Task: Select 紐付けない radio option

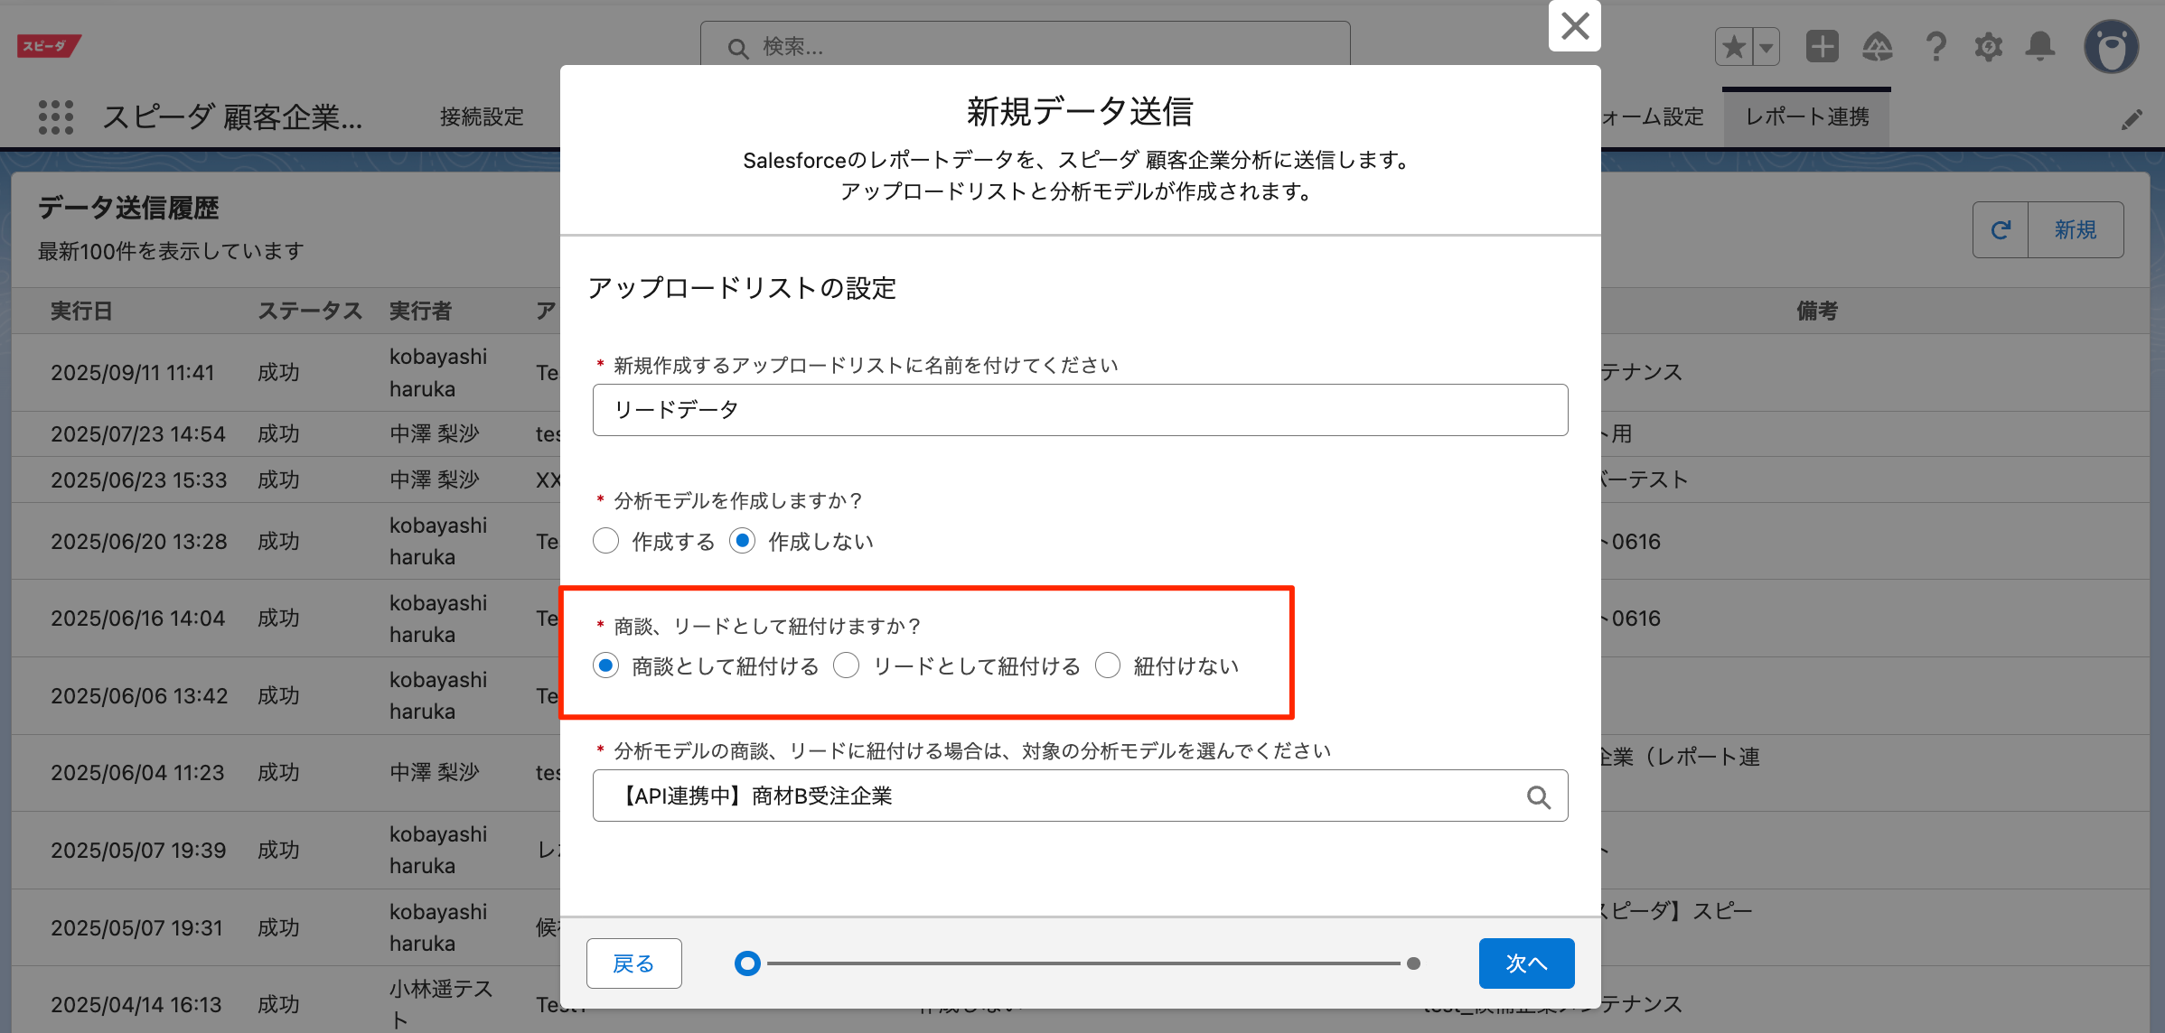Action: point(1108,666)
